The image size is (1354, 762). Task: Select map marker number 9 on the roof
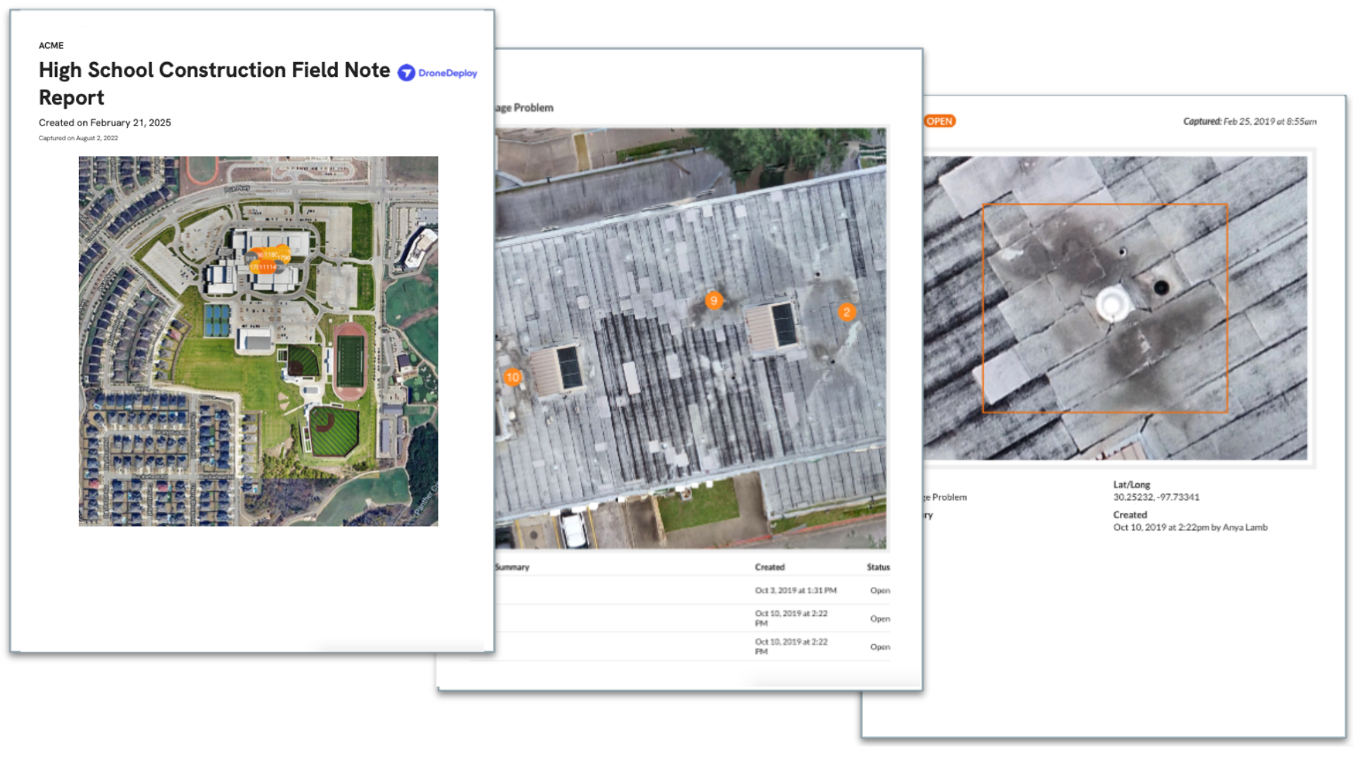[714, 301]
